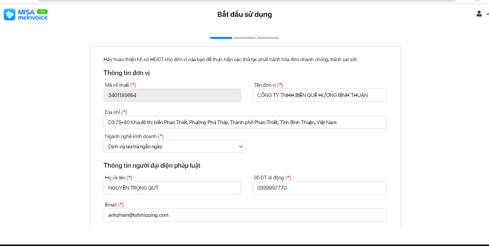This screenshot has height=246, width=489.
Task: Click the MISA meInvoice logo
Action: tap(26, 15)
